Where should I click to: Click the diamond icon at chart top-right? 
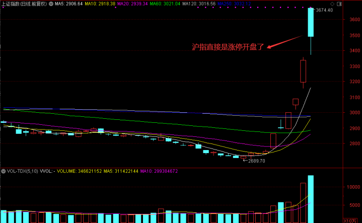click(x=332, y=4)
